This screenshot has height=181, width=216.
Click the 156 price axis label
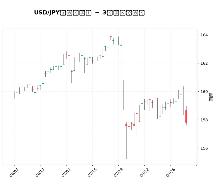click(x=204, y=148)
